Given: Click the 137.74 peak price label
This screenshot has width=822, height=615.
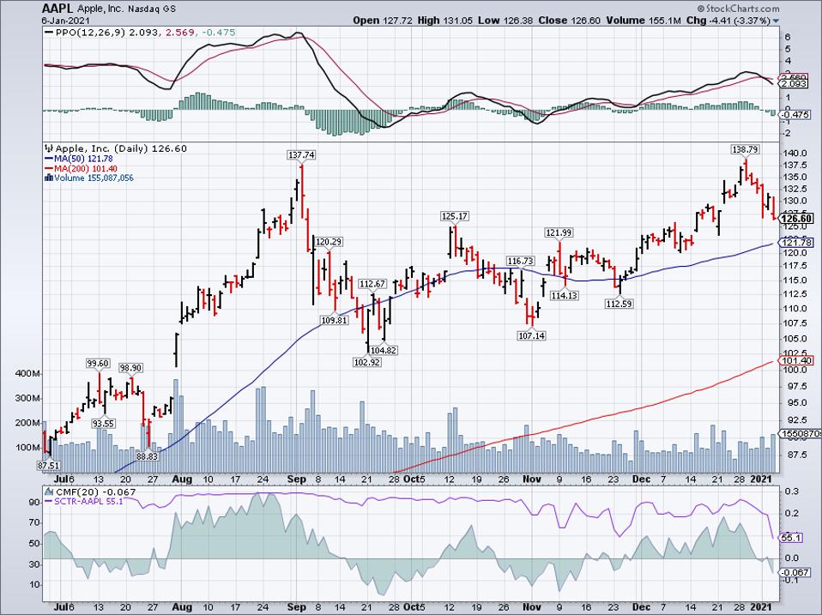Looking at the screenshot, I should coord(301,155).
